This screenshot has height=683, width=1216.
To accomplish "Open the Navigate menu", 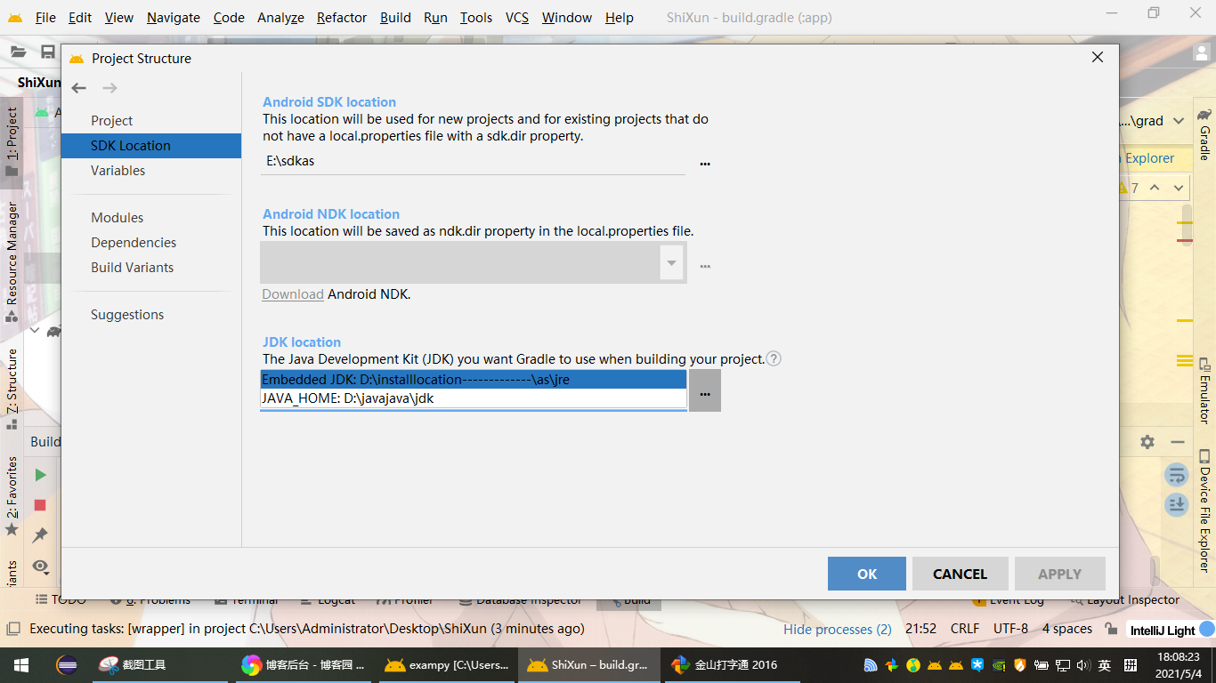I will click(x=174, y=18).
